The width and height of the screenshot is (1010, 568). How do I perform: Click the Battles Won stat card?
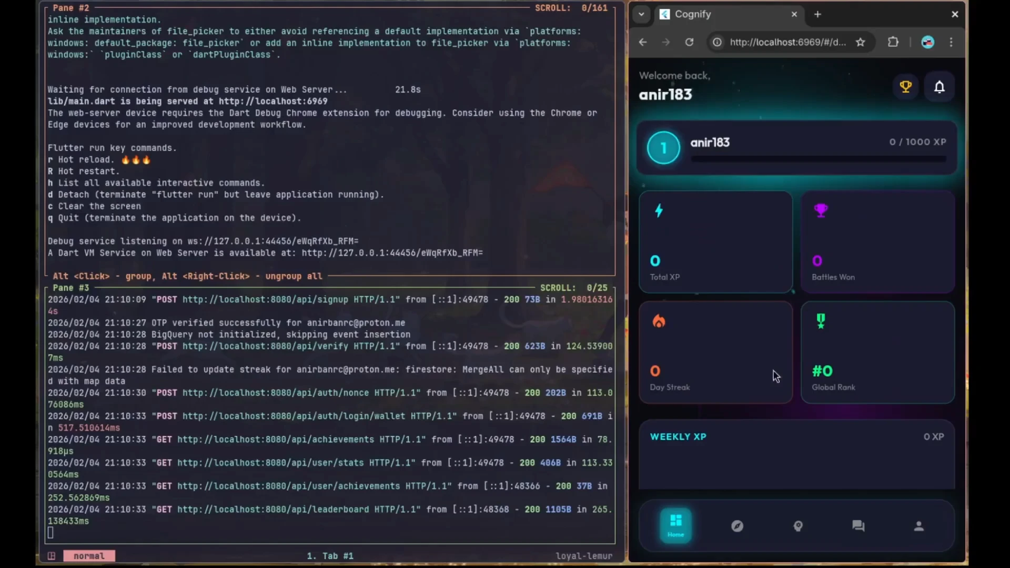[877, 242]
